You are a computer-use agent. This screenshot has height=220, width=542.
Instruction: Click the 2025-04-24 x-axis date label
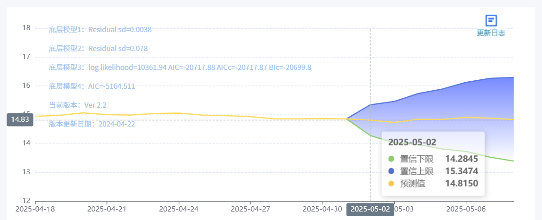179,209
